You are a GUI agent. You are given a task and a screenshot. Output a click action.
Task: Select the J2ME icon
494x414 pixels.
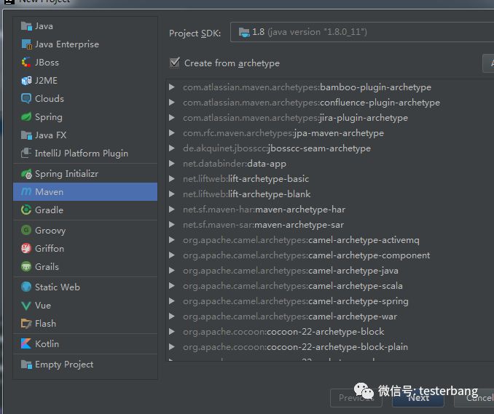(26, 81)
